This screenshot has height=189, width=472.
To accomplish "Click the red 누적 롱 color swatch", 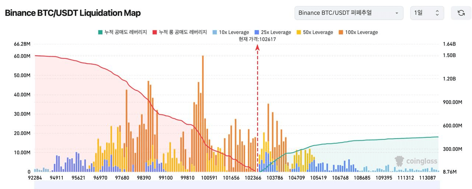I will click(155, 32).
